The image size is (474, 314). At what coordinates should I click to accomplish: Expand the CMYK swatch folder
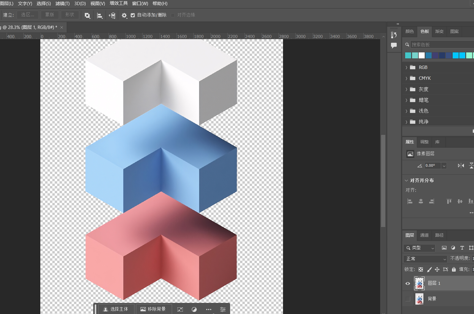(x=406, y=78)
